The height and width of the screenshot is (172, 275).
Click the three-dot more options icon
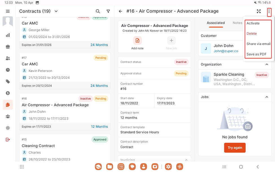[269, 12]
